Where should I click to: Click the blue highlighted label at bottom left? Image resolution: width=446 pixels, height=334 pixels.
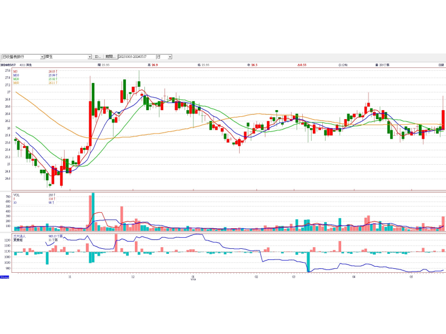[4, 277]
